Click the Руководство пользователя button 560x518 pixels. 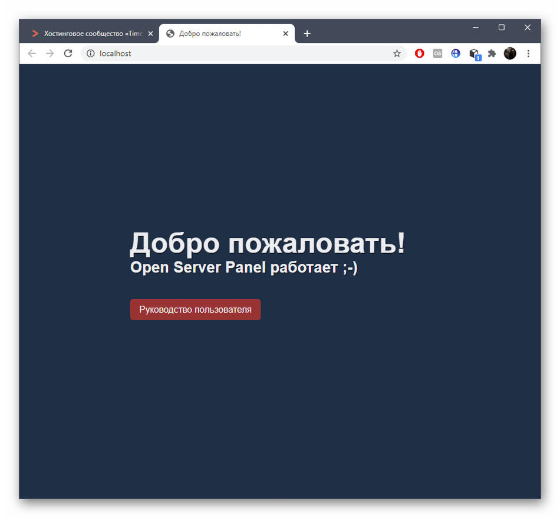[x=195, y=310]
